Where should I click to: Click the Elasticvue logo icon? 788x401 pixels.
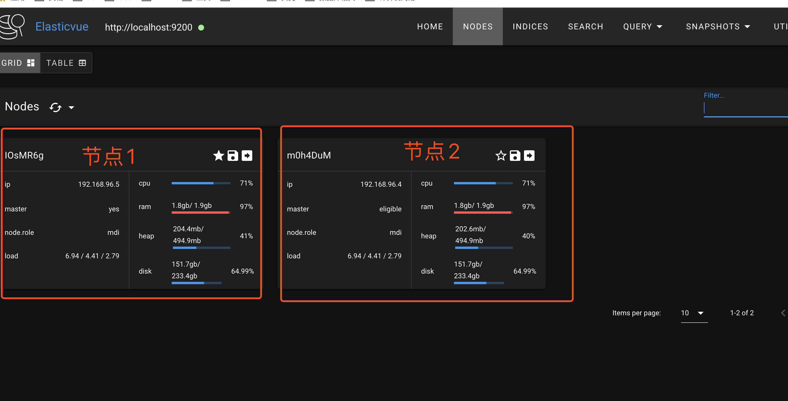(12, 27)
